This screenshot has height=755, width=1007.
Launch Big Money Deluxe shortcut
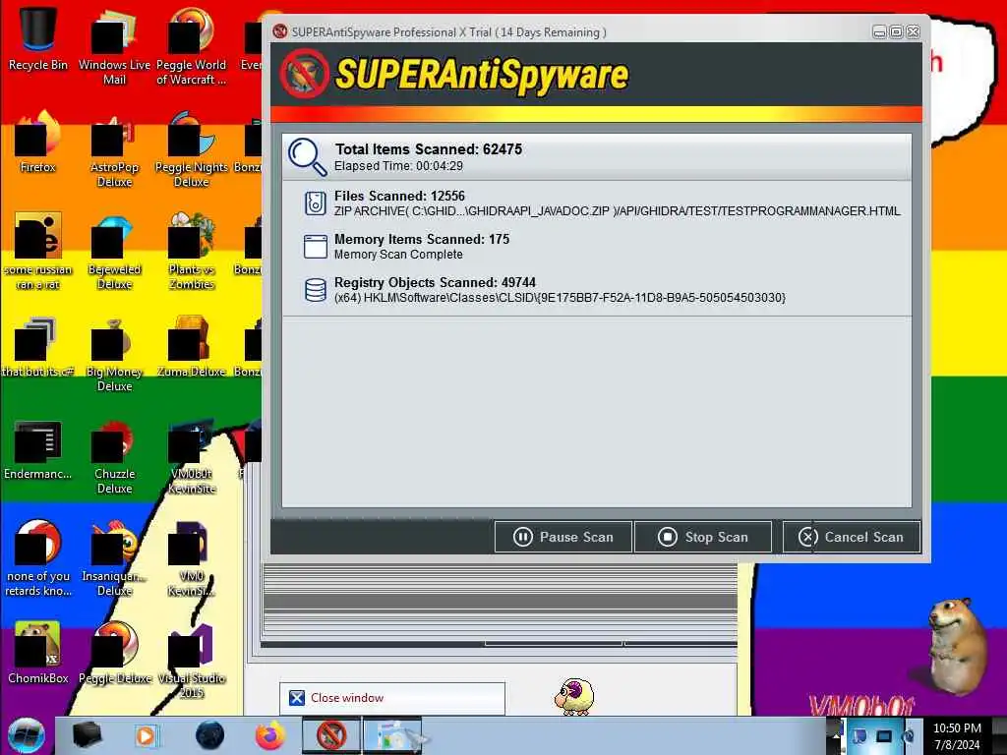coord(114,354)
